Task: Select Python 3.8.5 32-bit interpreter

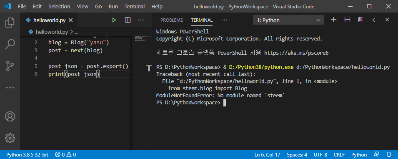Action: coord(27,155)
